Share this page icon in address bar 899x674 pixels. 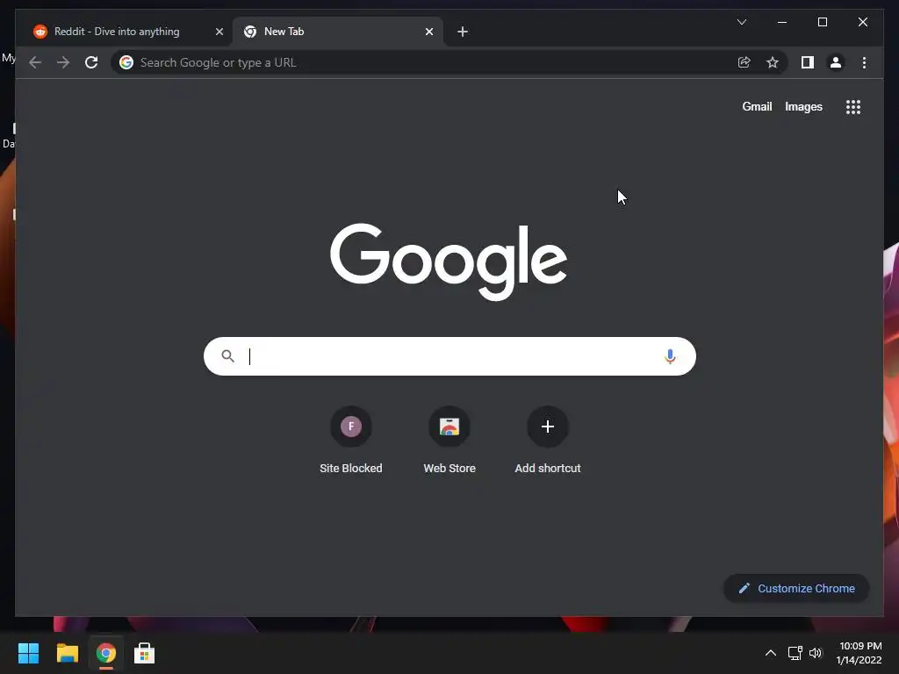744,62
